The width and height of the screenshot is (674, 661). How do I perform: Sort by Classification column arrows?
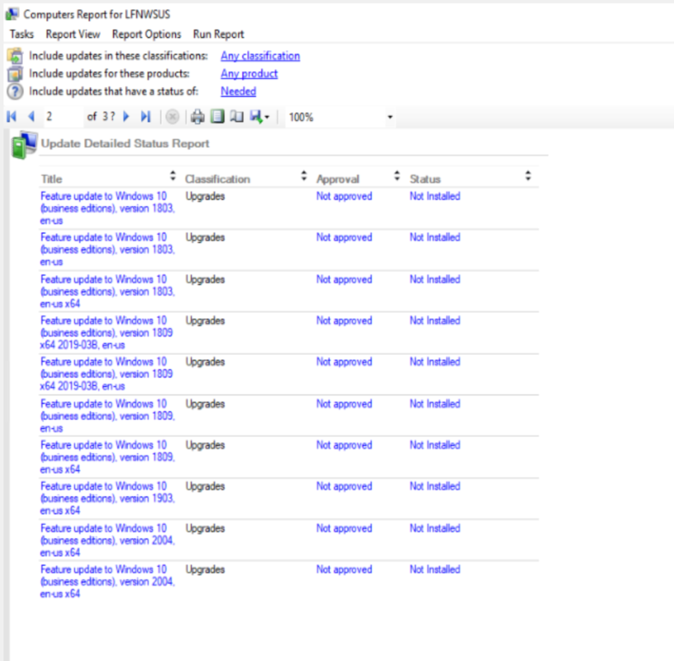(304, 176)
